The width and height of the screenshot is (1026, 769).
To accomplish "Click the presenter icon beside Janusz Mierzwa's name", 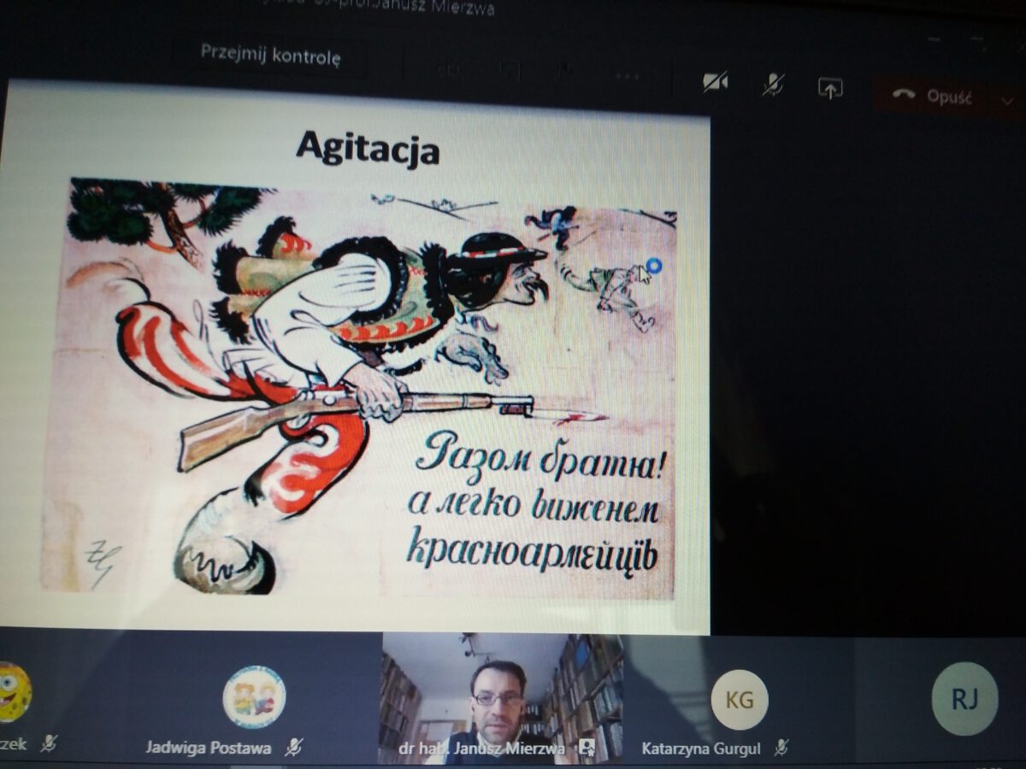I will click(587, 748).
